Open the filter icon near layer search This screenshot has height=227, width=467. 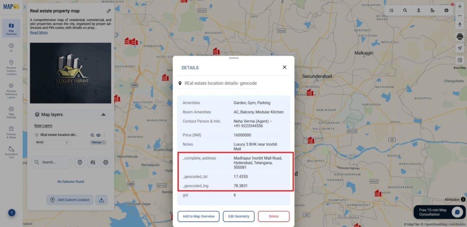[x=92, y=162]
